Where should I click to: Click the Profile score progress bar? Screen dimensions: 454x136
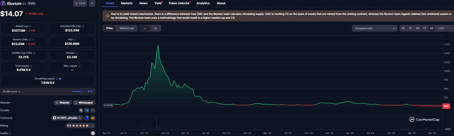[79, 91]
